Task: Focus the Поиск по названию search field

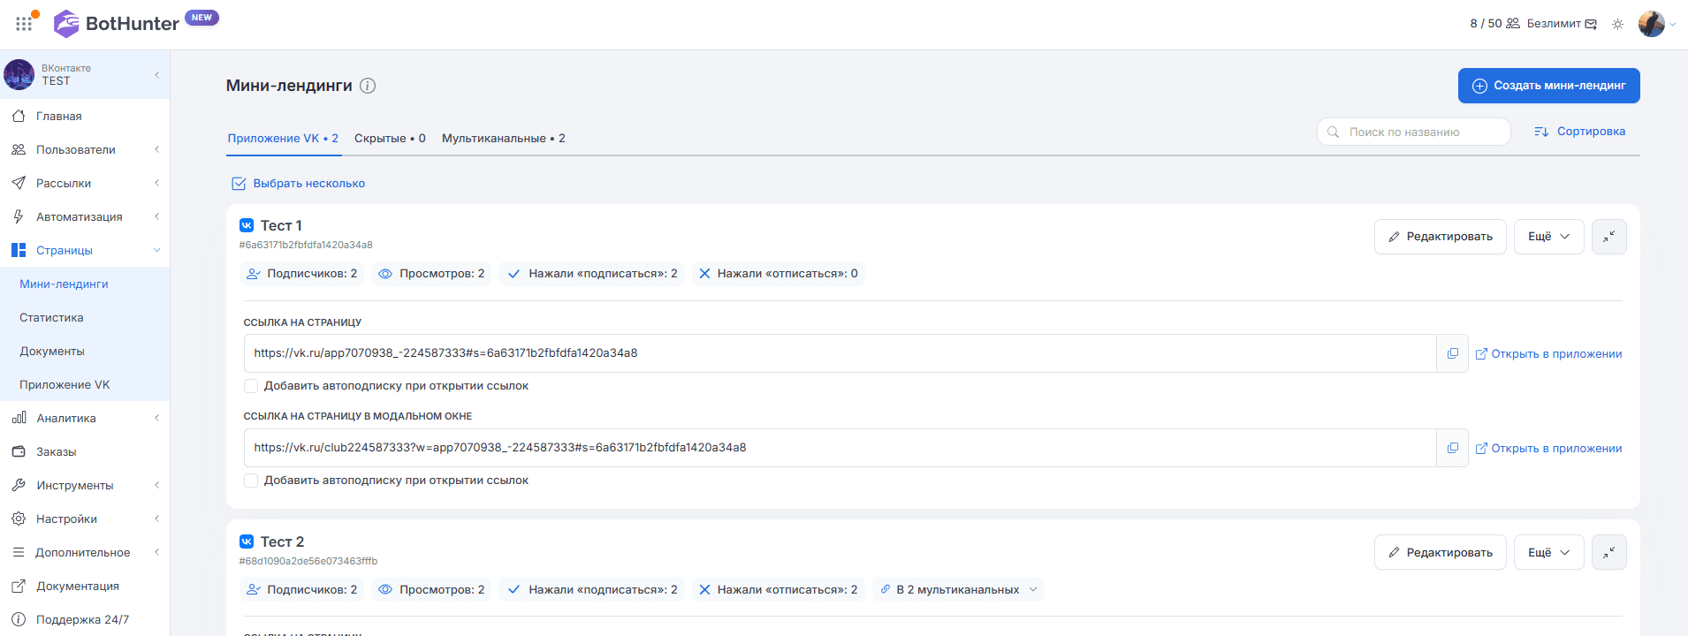Action: coord(1413,132)
